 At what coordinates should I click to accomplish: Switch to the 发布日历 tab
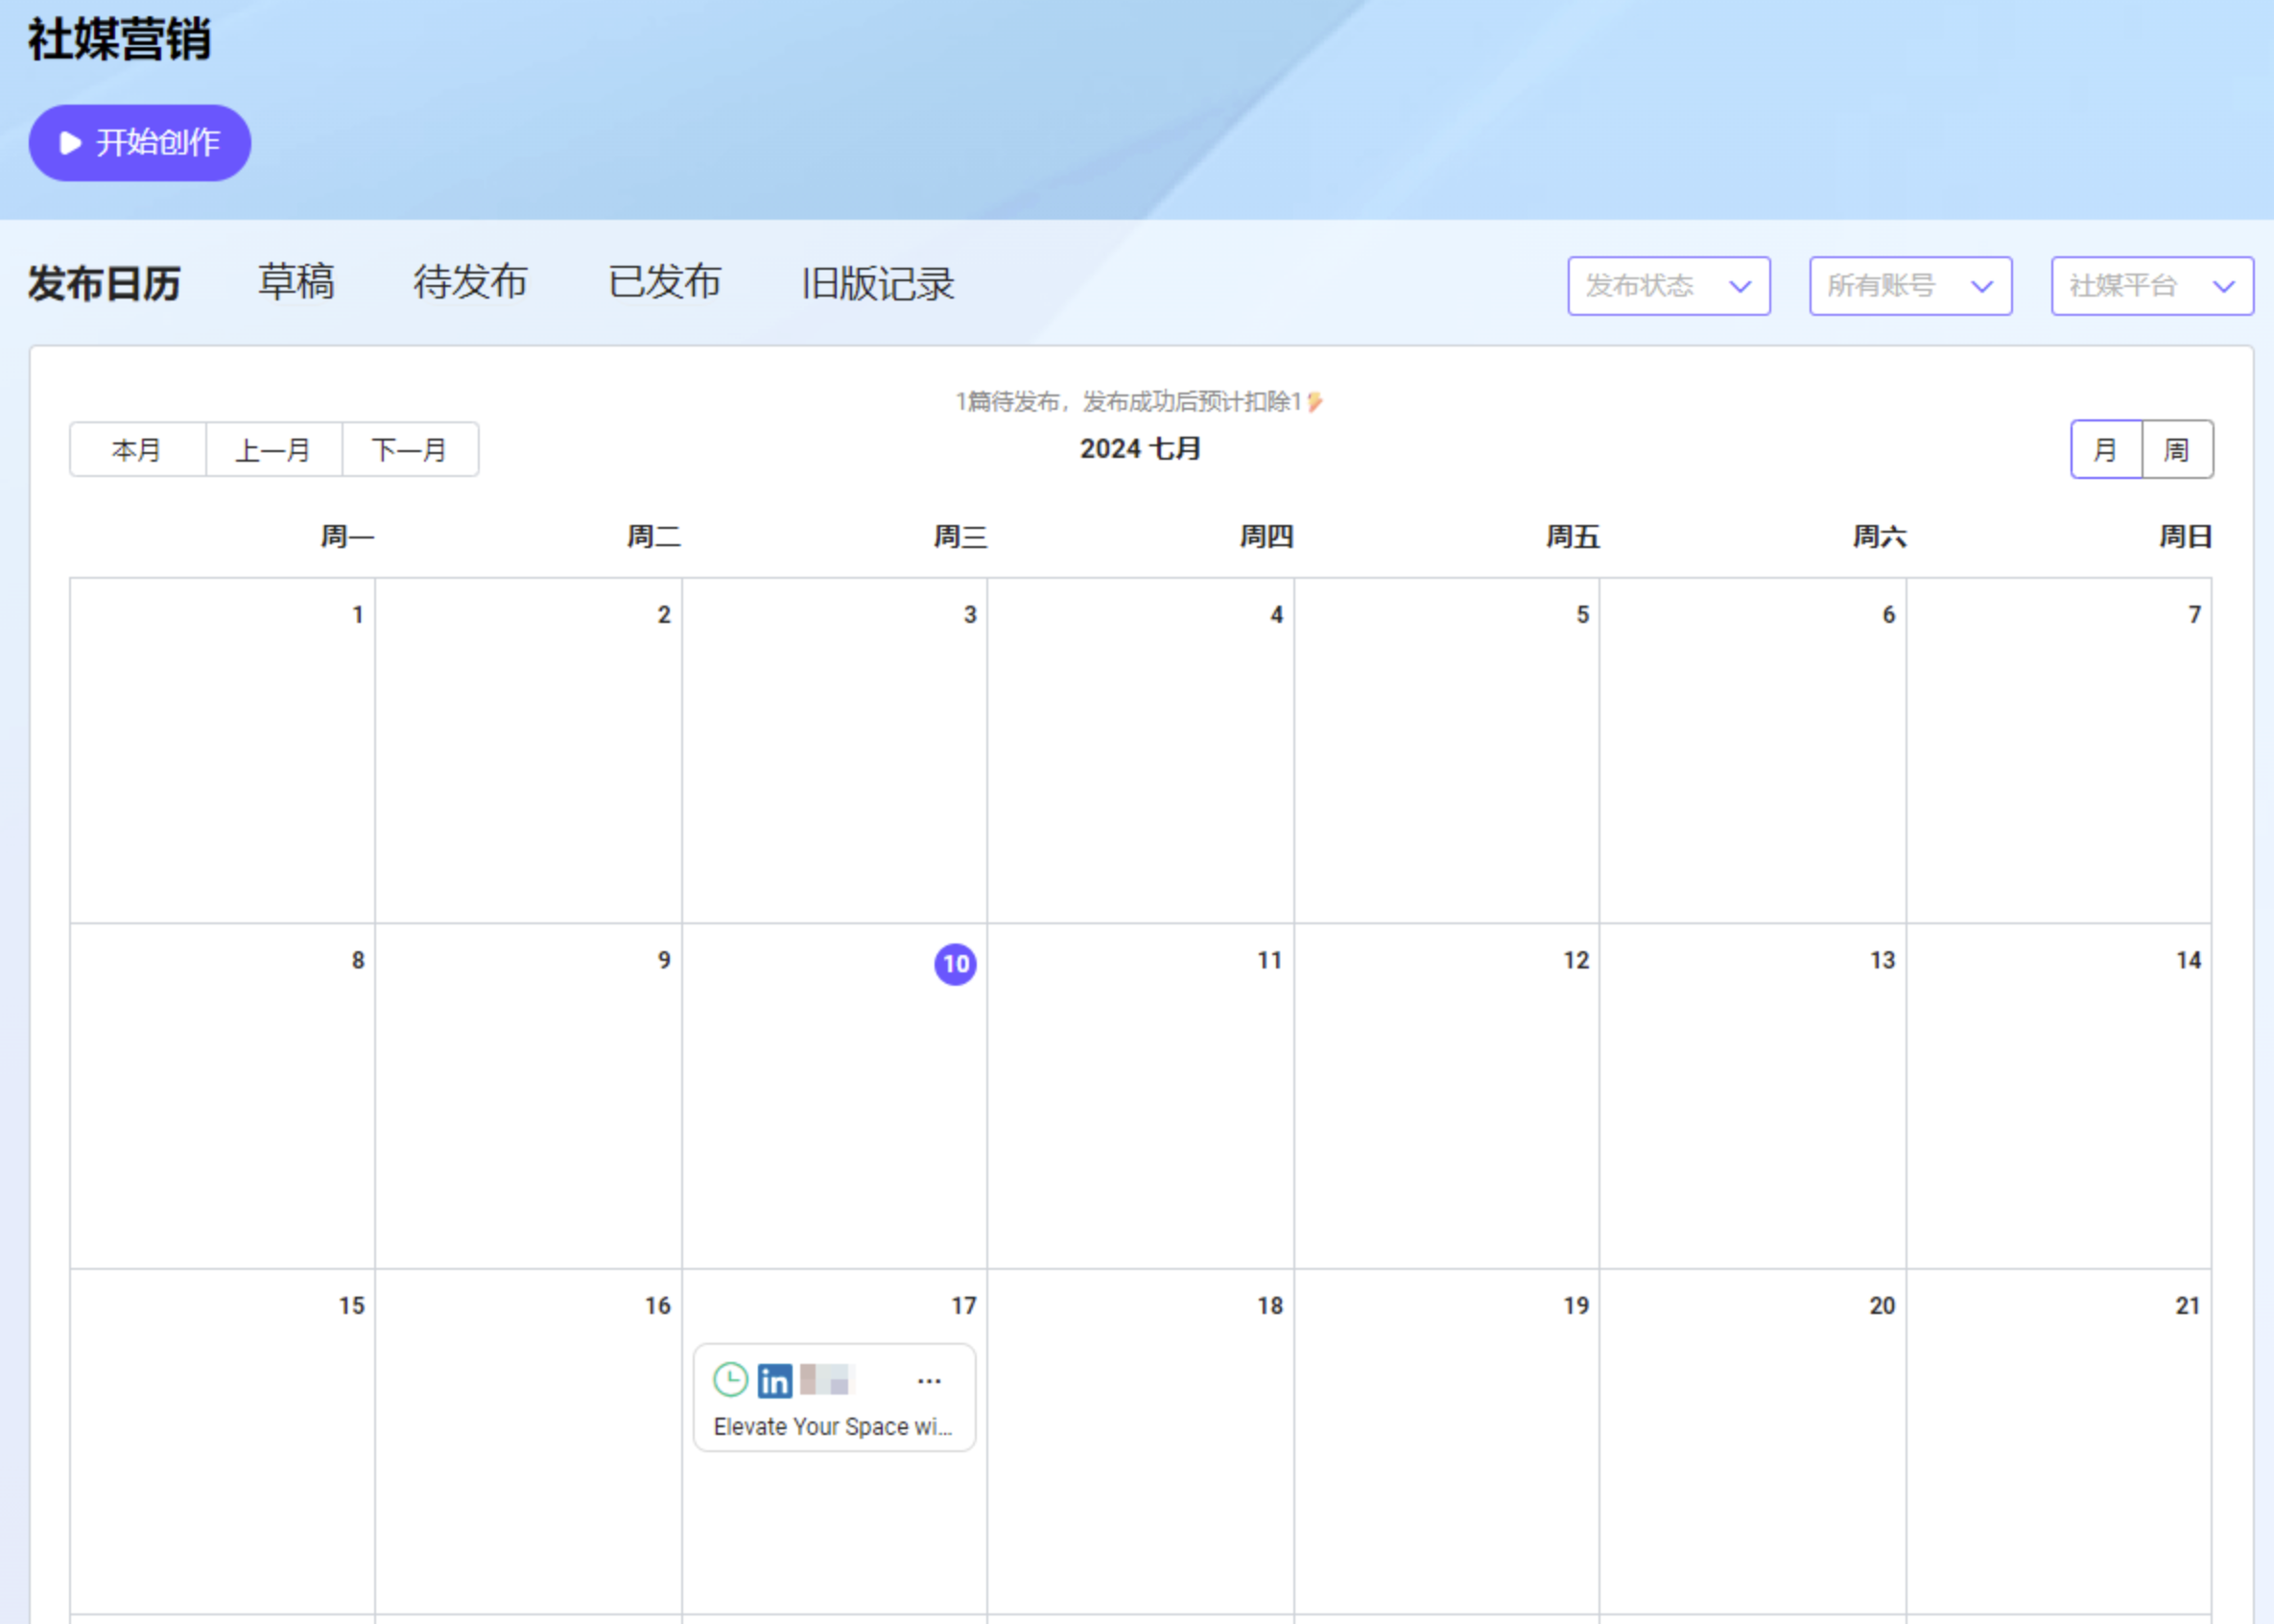(104, 283)
